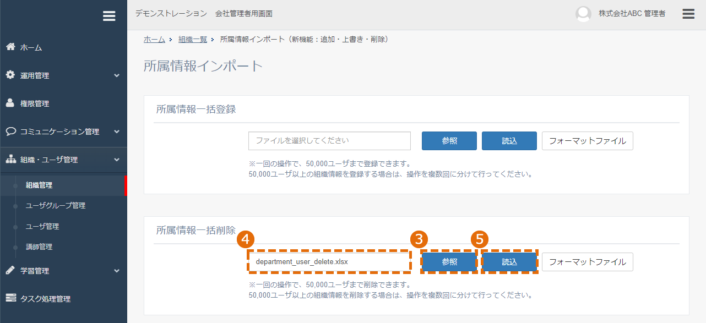Select 講師管理 submenu item
The image size is (706, 323).
(x=39, y=247)
